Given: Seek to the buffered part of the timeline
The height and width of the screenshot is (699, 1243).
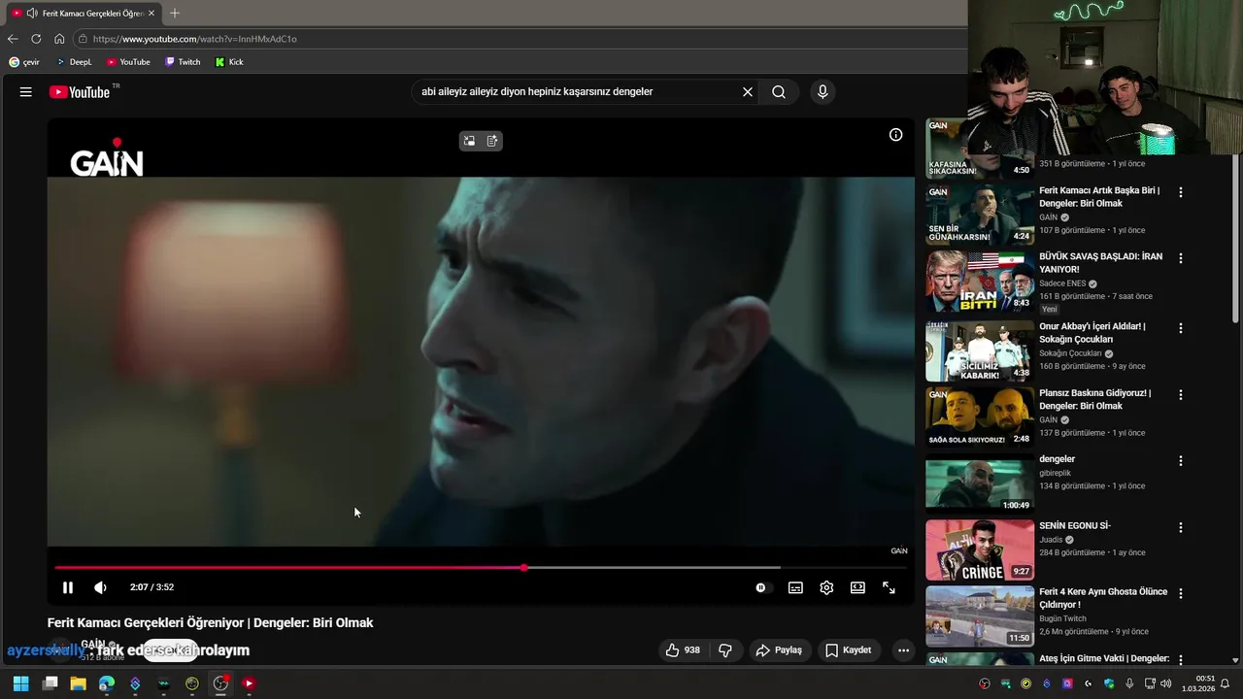Looking at the screenshot, I should (x=651, y=567).
